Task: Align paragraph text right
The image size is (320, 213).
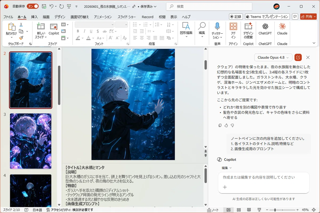Action: tap(148, 38)
